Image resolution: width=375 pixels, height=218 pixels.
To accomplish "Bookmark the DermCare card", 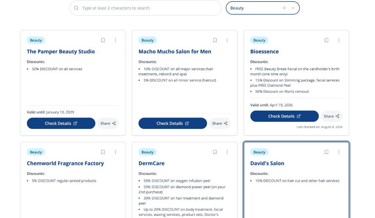I will (x=215, y=152).
